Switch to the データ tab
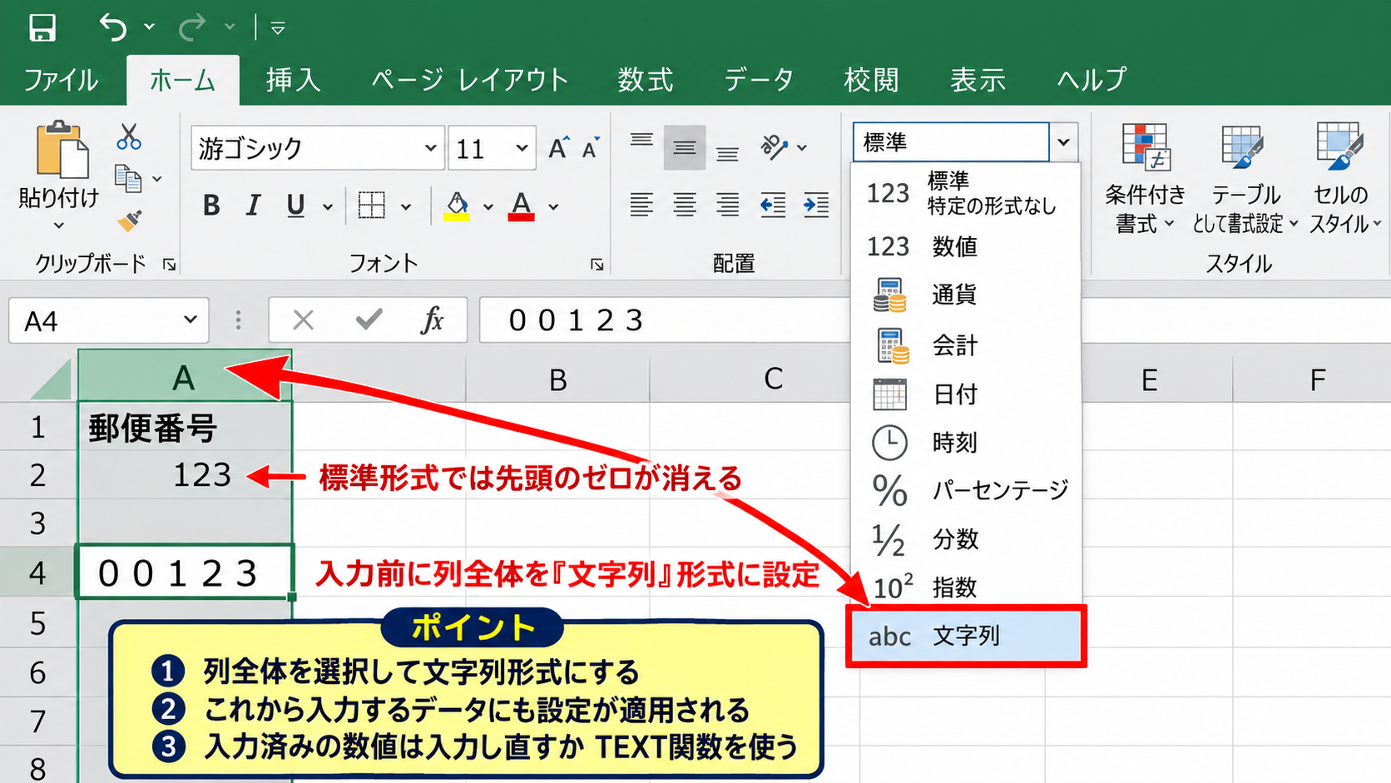Image resolution: width=1391 pixels, height=783 pixels. pos(759,80)
